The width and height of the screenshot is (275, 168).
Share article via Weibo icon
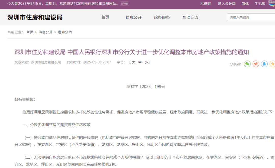[x=256, y=64]
